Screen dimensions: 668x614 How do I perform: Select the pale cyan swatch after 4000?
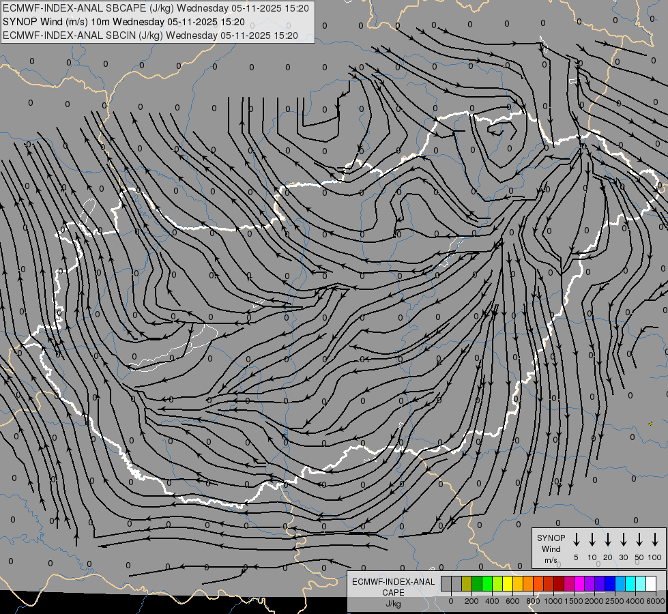[640, 583]
